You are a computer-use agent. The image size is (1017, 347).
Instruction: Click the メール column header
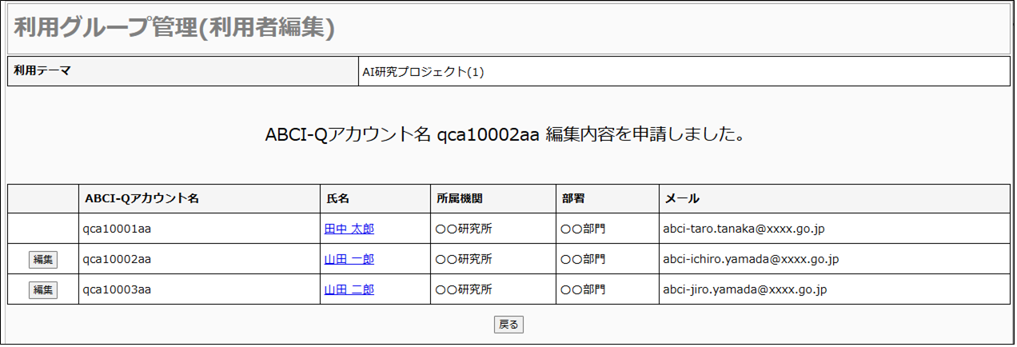681,198
